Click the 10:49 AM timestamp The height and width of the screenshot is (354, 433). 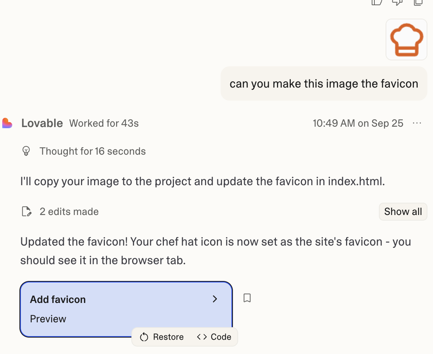pyautogui.click(x=358, y=123)
